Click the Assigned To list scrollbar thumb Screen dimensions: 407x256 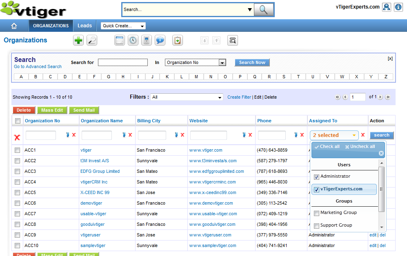pos(381,189)
